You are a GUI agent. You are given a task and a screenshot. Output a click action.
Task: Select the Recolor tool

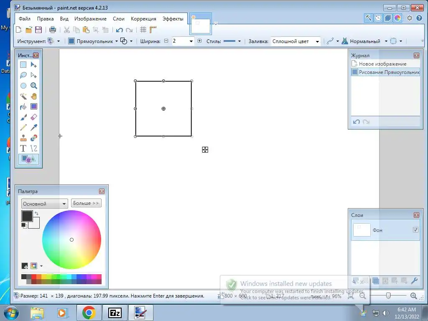point(33,138)
